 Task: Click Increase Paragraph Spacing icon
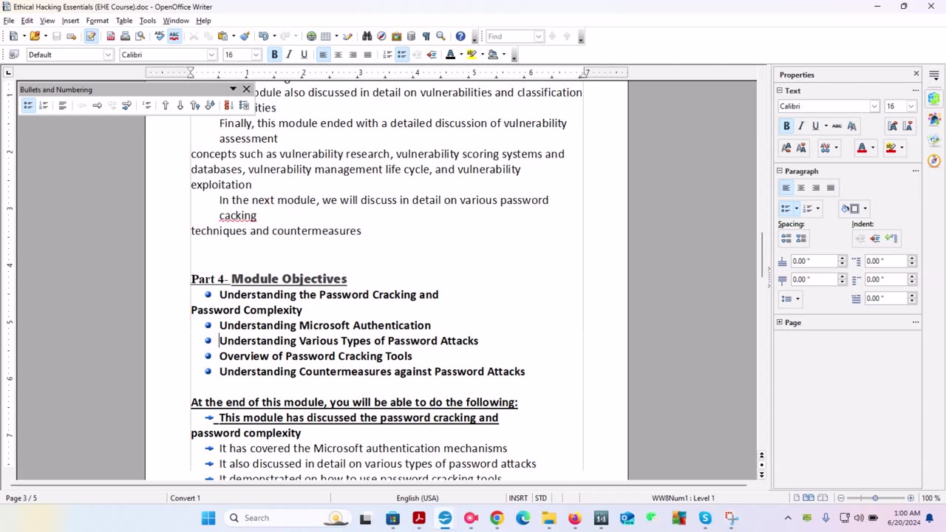(x=786, y=239)
